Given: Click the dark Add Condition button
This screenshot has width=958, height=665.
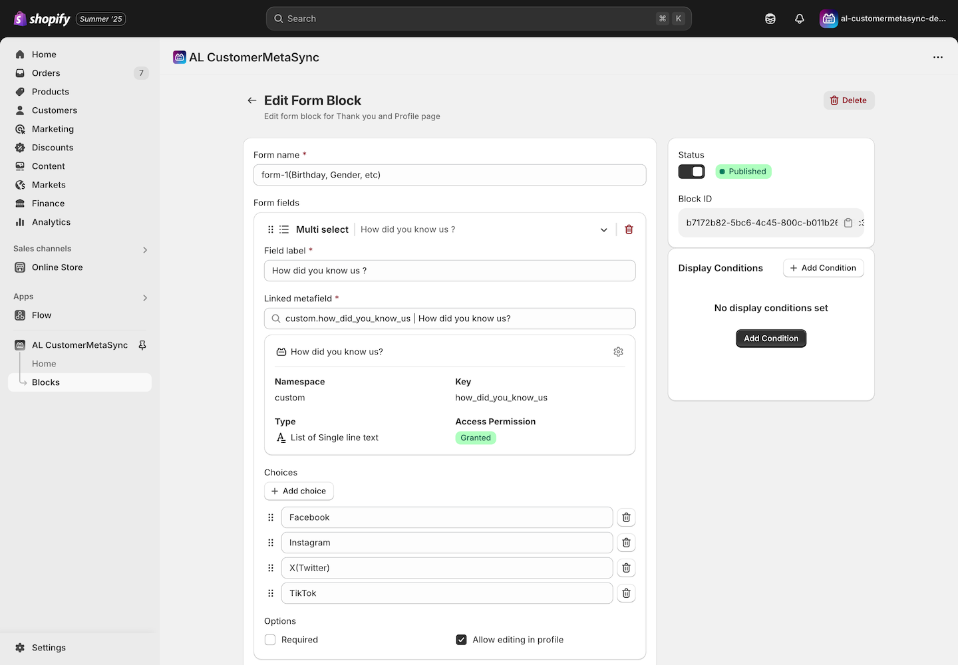Looking at the screenshot, I should click(x=771, y=338).
